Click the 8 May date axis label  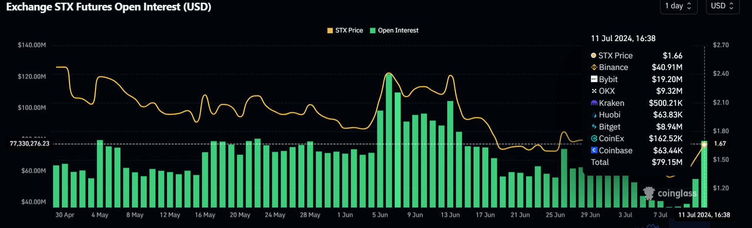pos(135,215)
